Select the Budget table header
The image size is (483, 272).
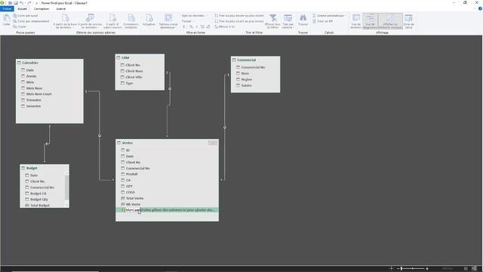pyautogui.click(x=45, y=168)
